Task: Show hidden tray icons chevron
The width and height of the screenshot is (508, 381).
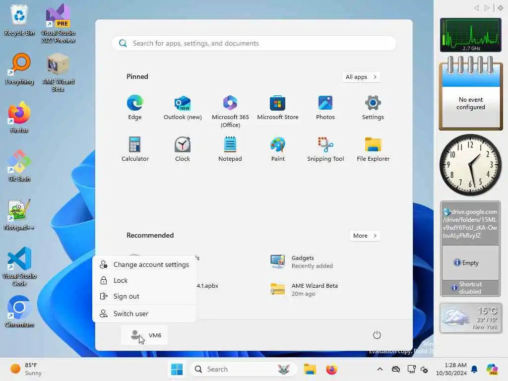Action: click(x=380, y=369)
